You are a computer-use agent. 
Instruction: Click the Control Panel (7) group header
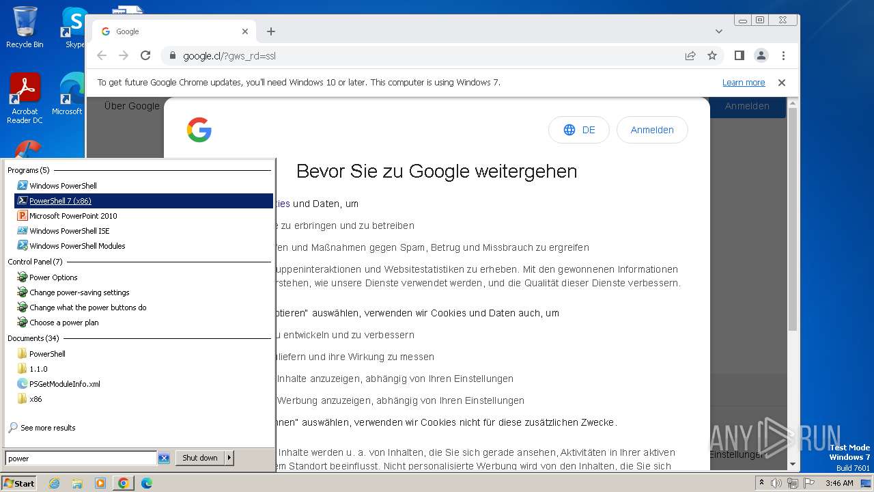point(35,262)
